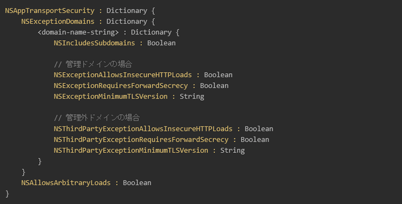Click closing brace of domain-name-string dictionary
The width and height of the screenshot is (402, 204).
40,161
